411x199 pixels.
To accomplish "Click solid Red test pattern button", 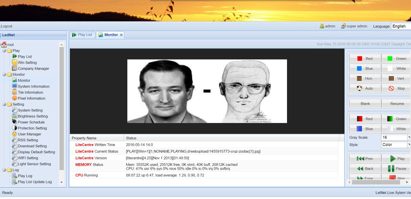I will click(x=365, y=59).
